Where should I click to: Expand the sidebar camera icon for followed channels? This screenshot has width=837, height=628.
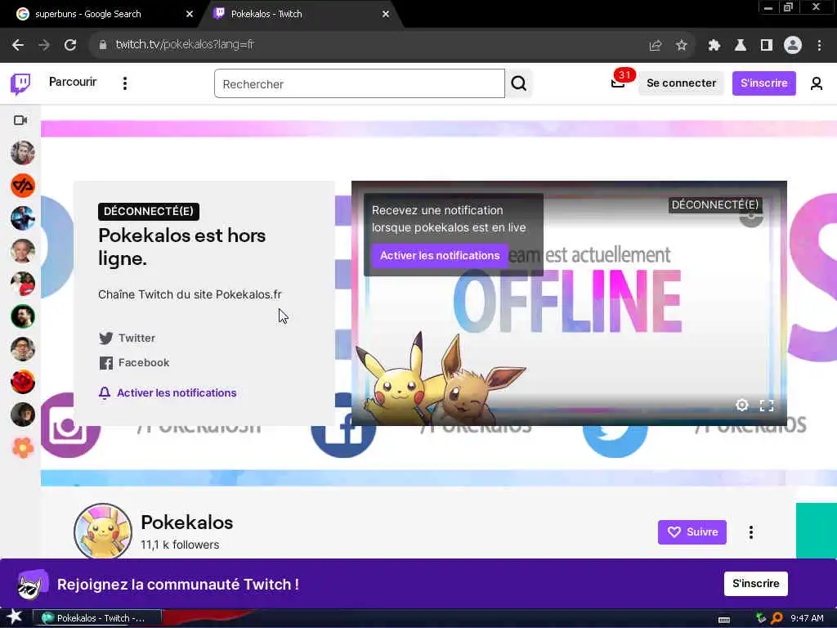[20, 120]
